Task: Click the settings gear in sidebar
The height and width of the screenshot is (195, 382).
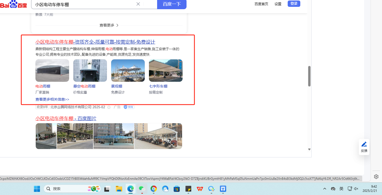Action: 376,176
